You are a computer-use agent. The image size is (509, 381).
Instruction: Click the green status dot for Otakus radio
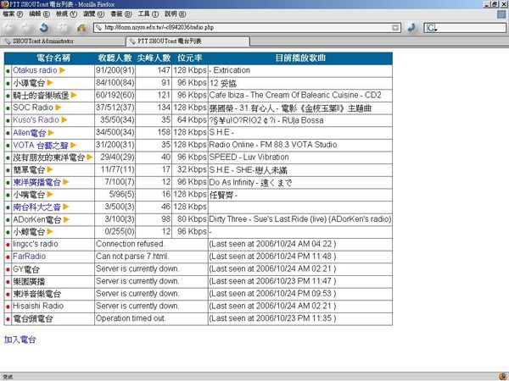pyautogui.click(x=8, y=70)
